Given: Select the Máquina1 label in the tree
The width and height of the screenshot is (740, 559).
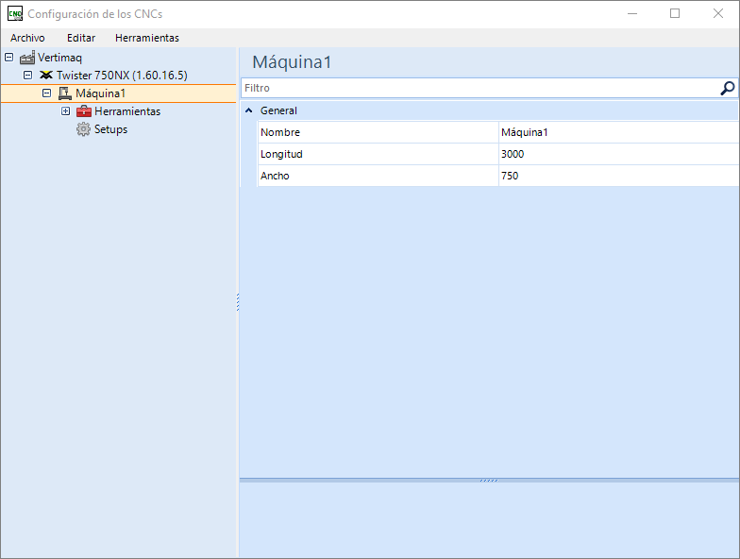Looking at the screenshot, I should 100,93.
